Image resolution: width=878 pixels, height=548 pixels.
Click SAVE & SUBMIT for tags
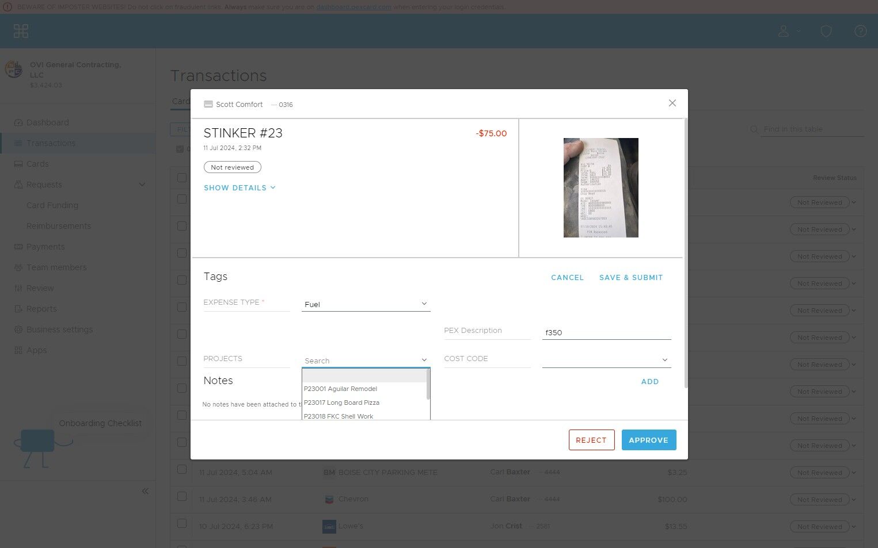[x=631, y=278]
